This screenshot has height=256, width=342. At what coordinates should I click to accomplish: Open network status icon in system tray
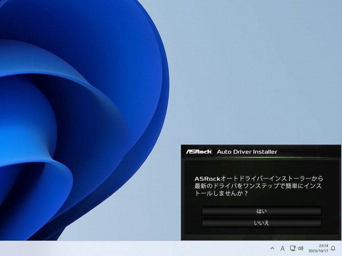[293, 248]
